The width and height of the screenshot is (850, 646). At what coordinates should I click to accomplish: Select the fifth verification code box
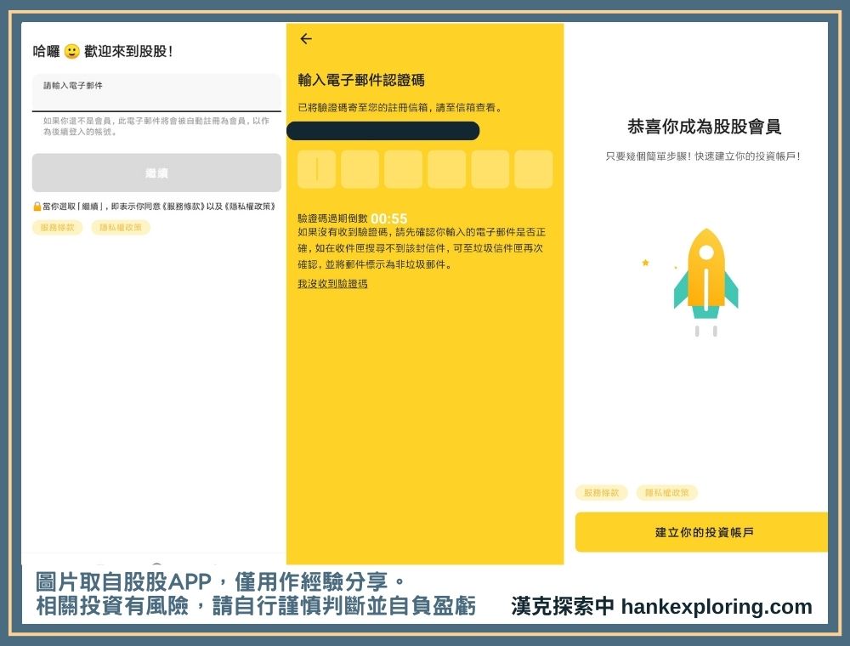pyautogui.click(x=490, y=169)
